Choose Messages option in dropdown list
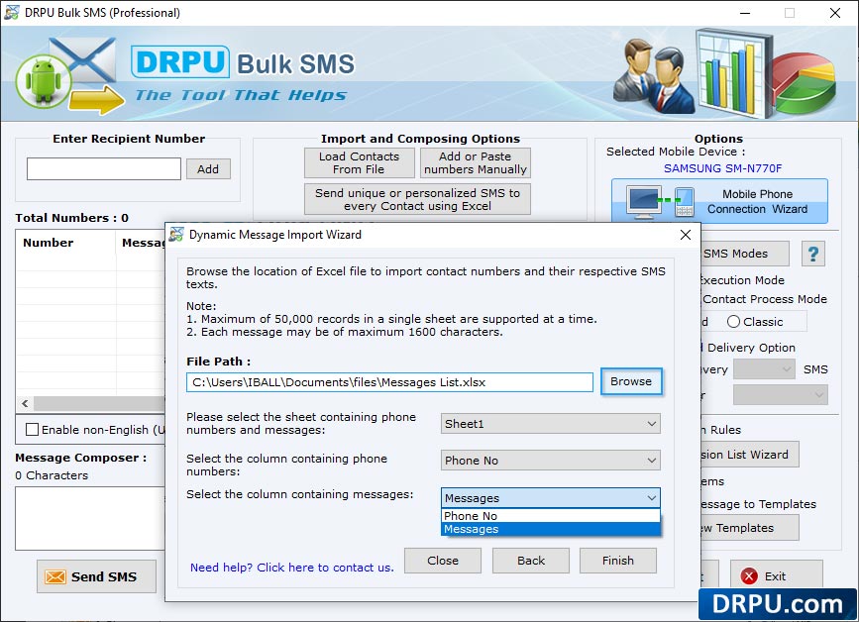 click(x=551, y=529)
